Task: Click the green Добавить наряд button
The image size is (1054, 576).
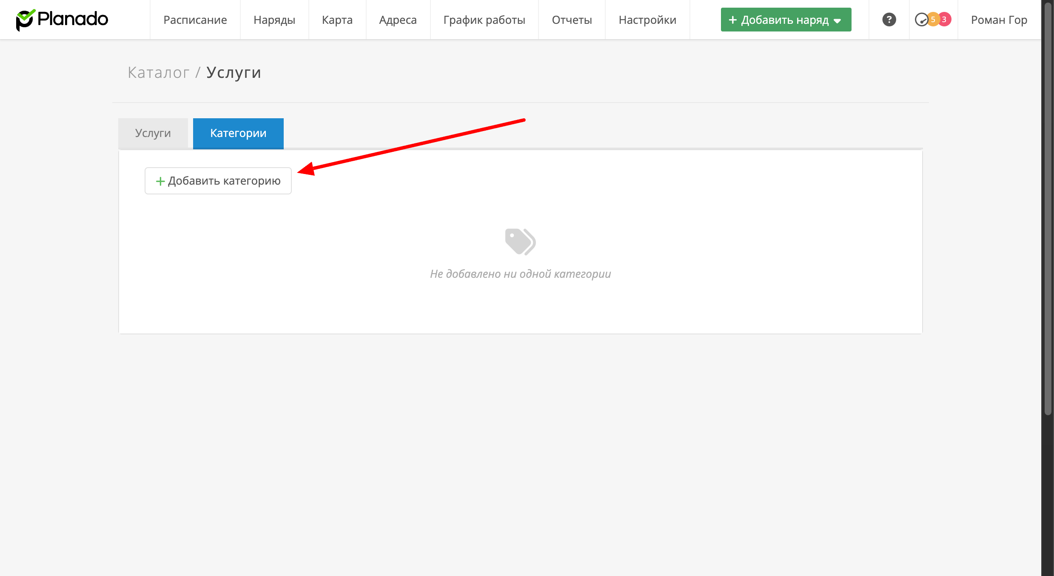Action: 778,20
